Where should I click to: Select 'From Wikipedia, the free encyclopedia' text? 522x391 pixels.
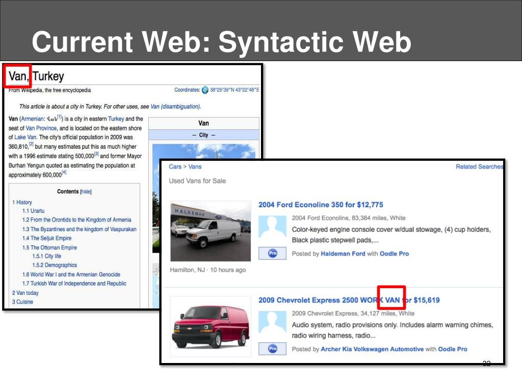point(49,90)
